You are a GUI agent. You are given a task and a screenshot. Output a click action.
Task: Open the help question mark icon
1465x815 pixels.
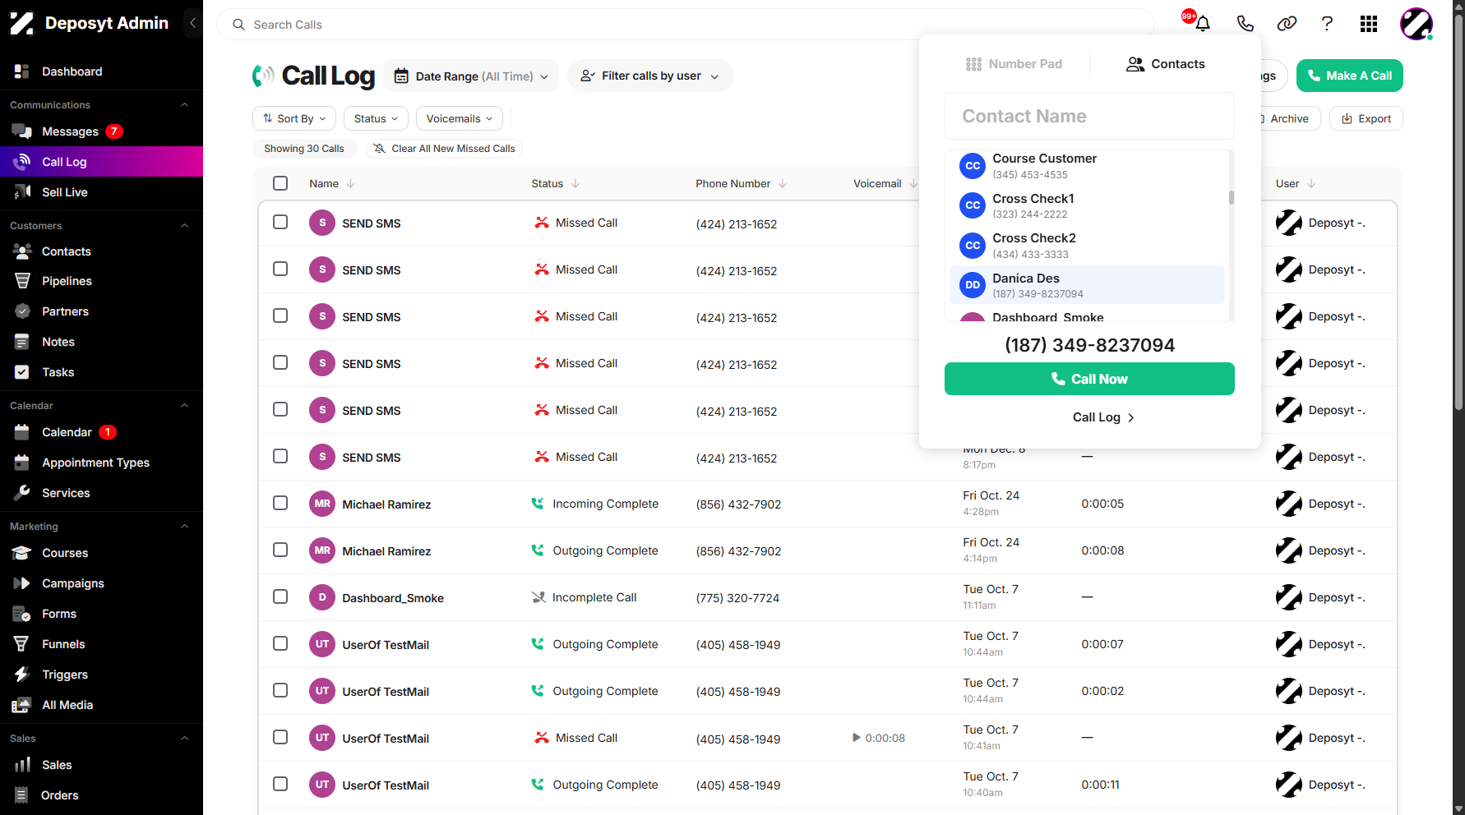pos(1327,24)
